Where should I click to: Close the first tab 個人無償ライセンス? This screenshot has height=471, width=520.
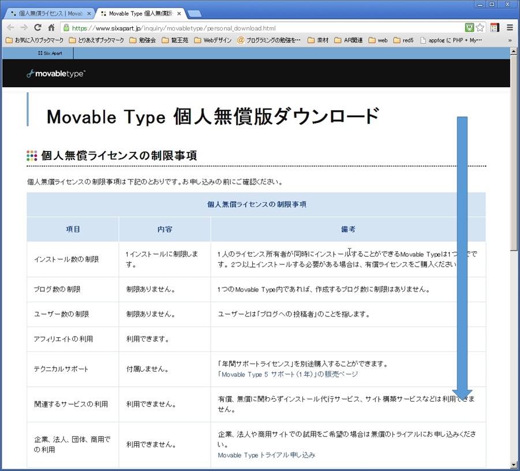(89, 14)
